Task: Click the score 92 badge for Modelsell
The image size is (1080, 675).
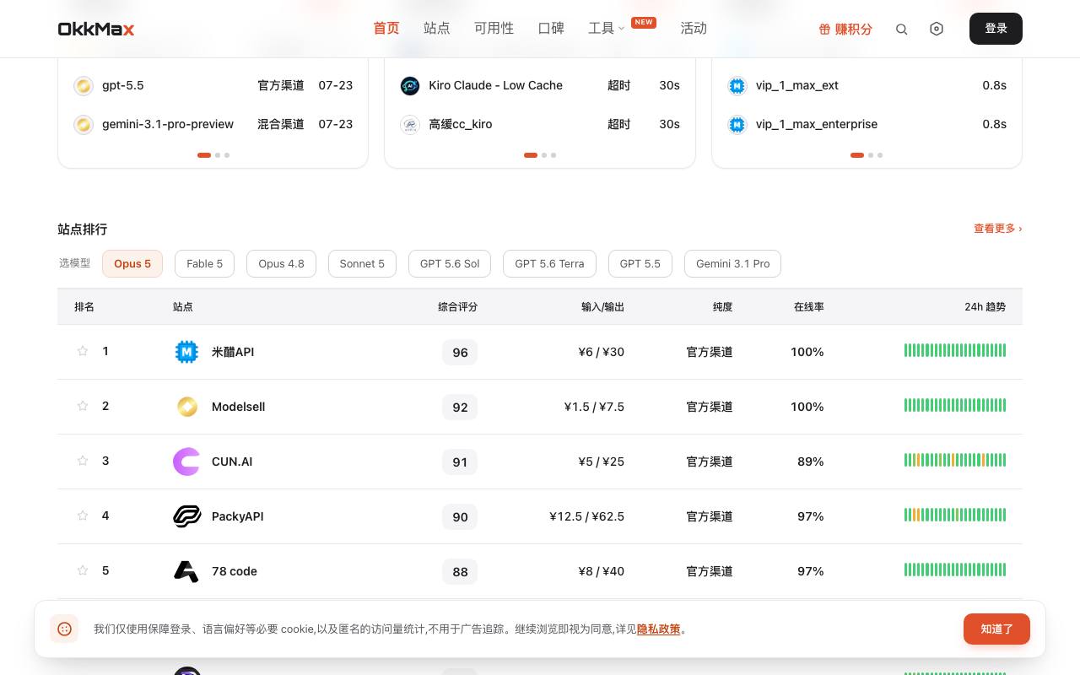Action: [460, 407]
